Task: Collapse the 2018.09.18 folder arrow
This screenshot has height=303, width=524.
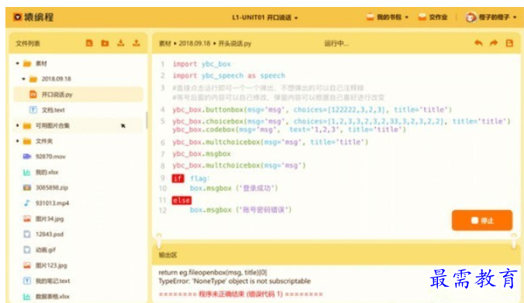Action: pos(23,79)
